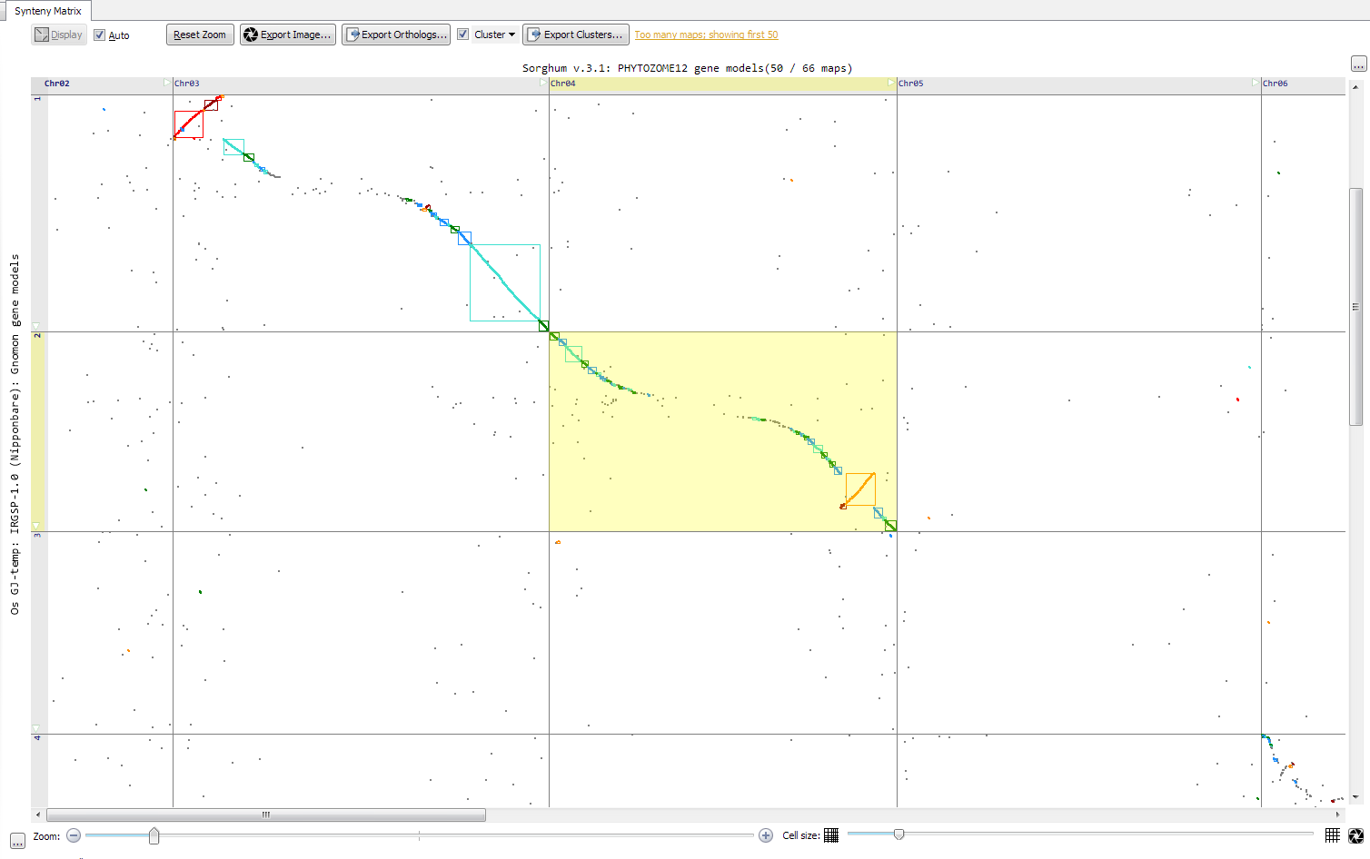This screenshot has height=859, width=1370.
Task: Click the vertical scrollbar up arrow
Action: coord(1355,87)
